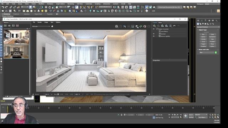228x128 pixels.
Task: Click the Save image disk icon in frame buffer
Action: coord(116,26)
